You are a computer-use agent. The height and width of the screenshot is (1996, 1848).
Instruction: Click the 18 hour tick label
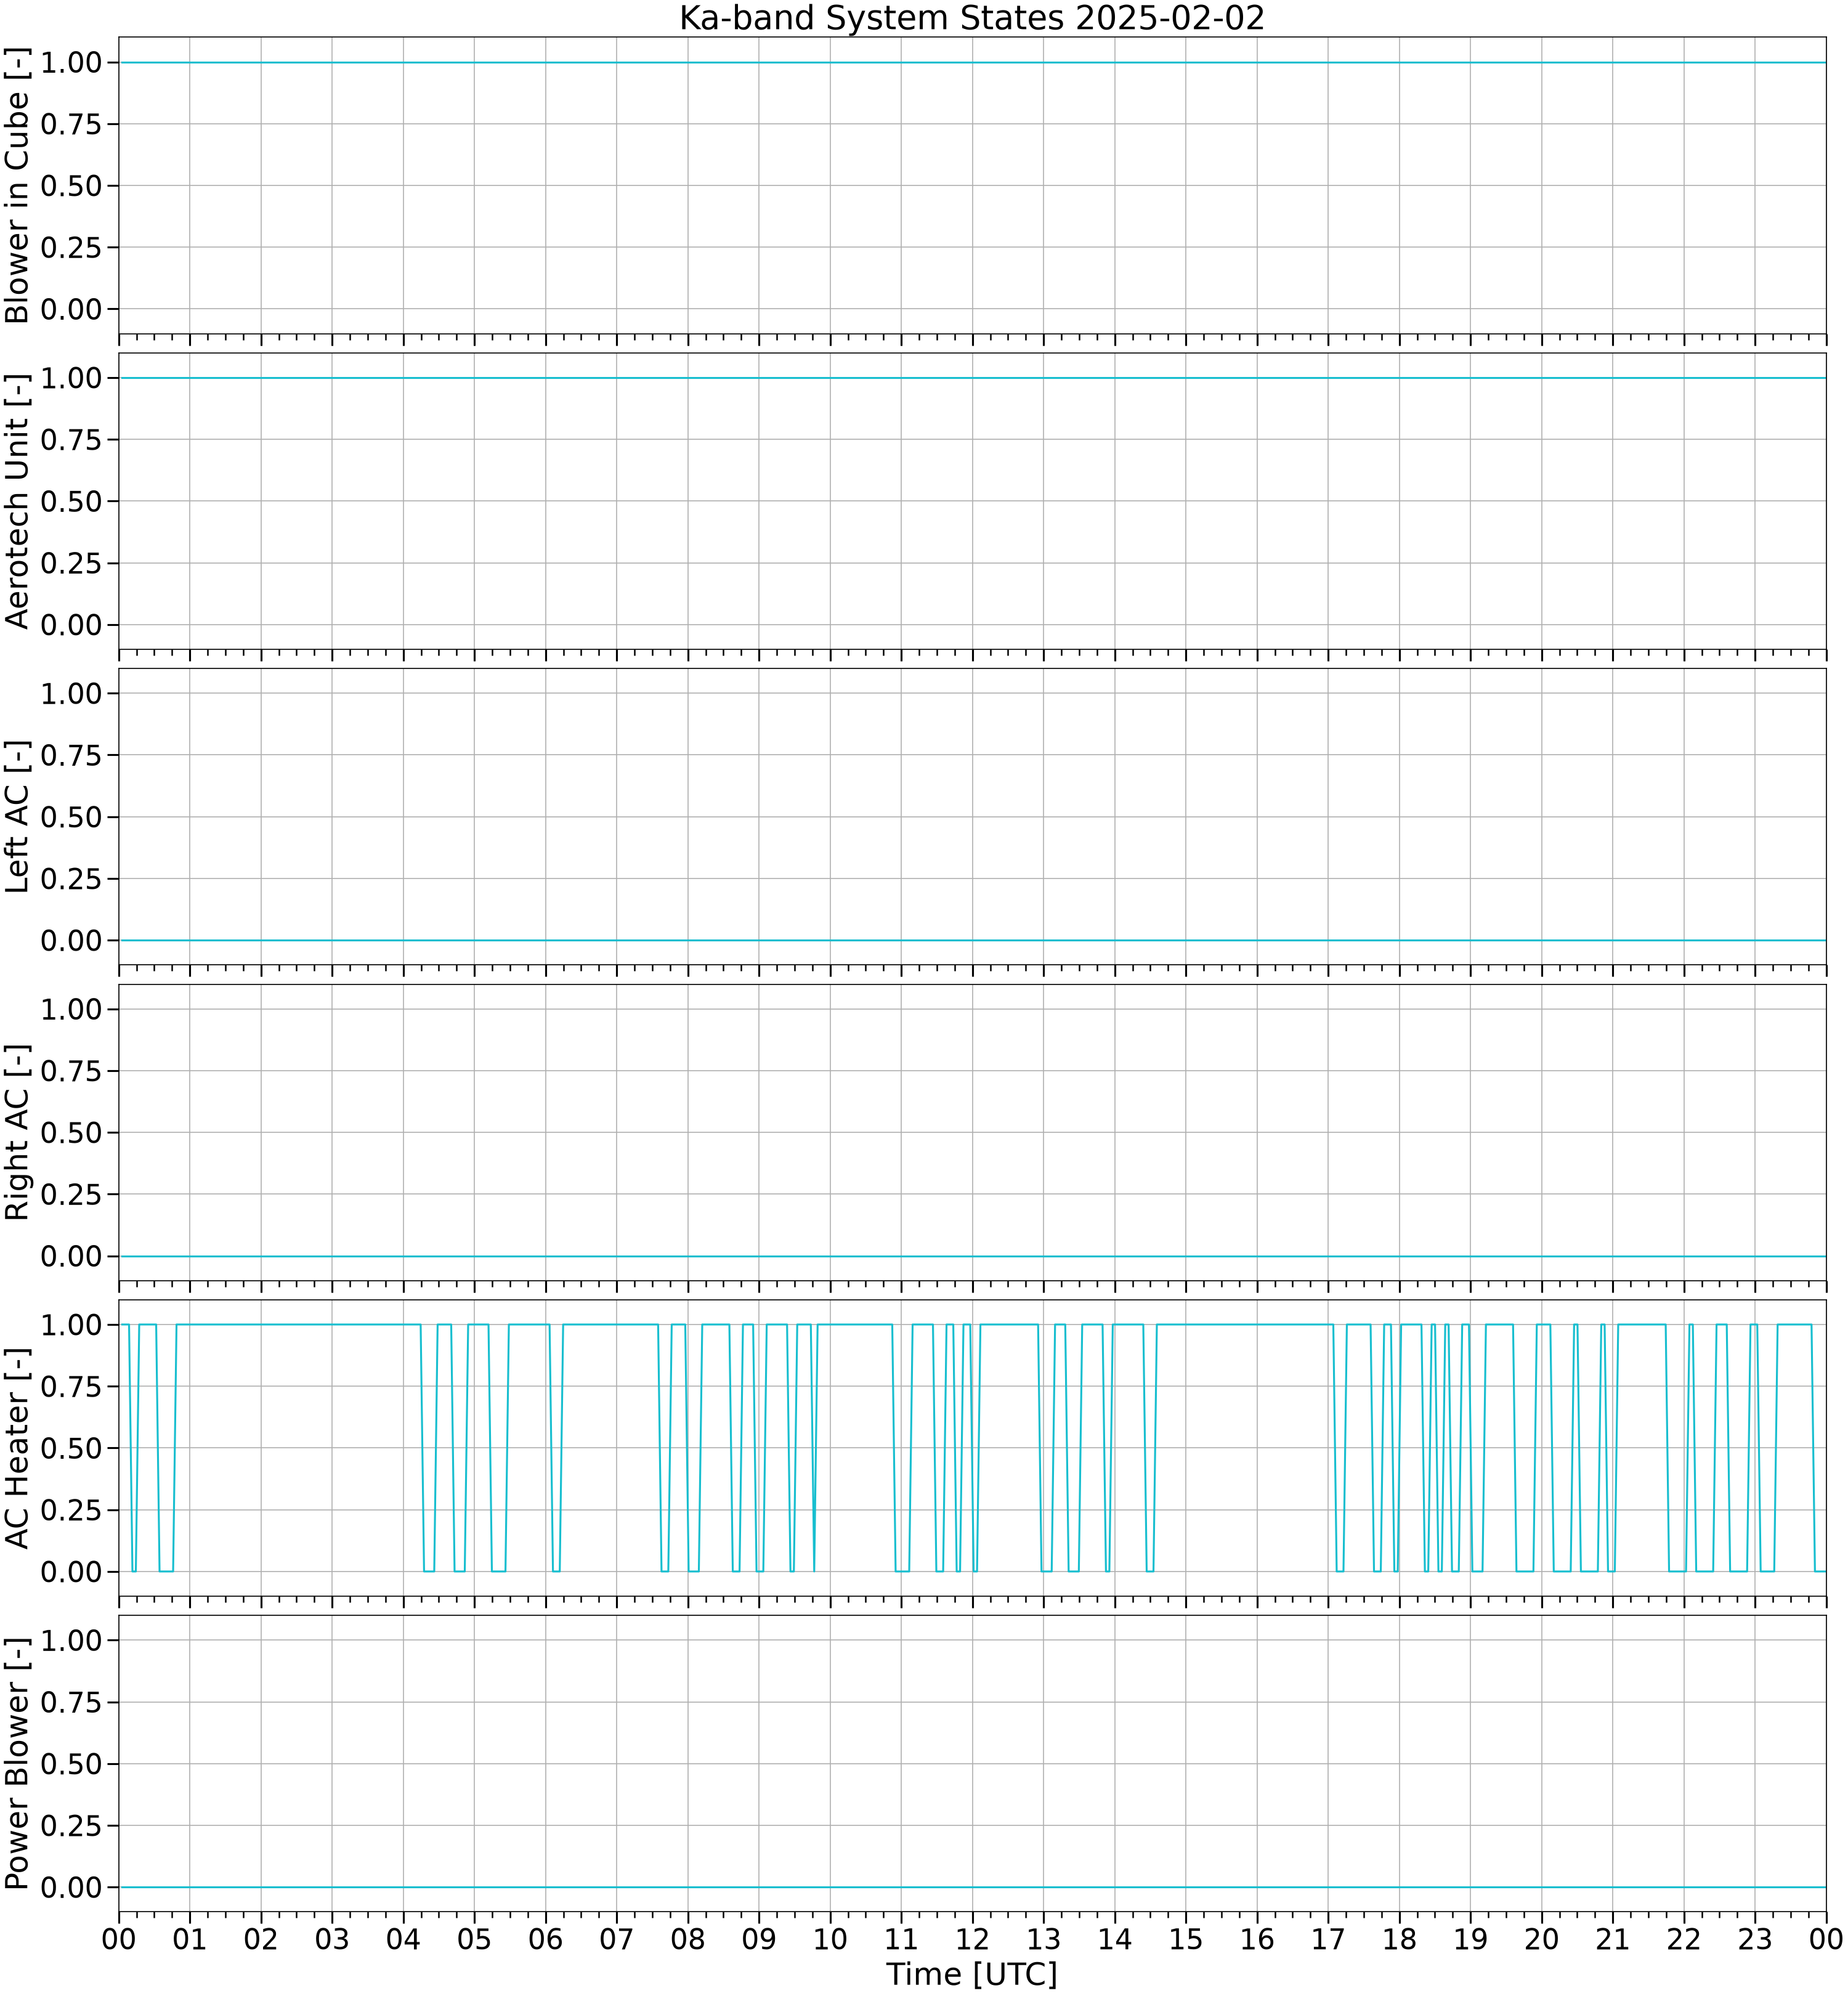click(x=1399, y=1939)
